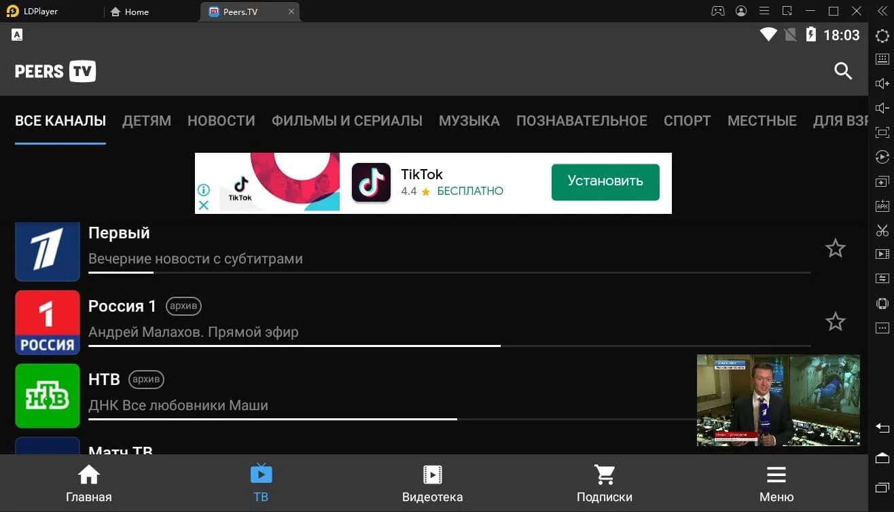Switch to ДЕТЯМ category
This screenshot has height=512, width=894.
tap(147, 121)
